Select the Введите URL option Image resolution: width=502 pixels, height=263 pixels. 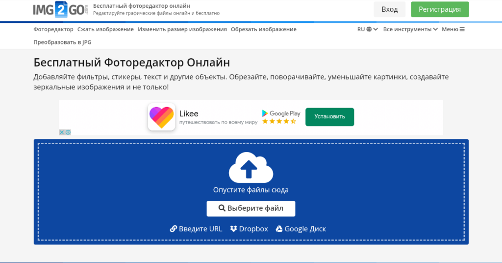tap(196, 229)
